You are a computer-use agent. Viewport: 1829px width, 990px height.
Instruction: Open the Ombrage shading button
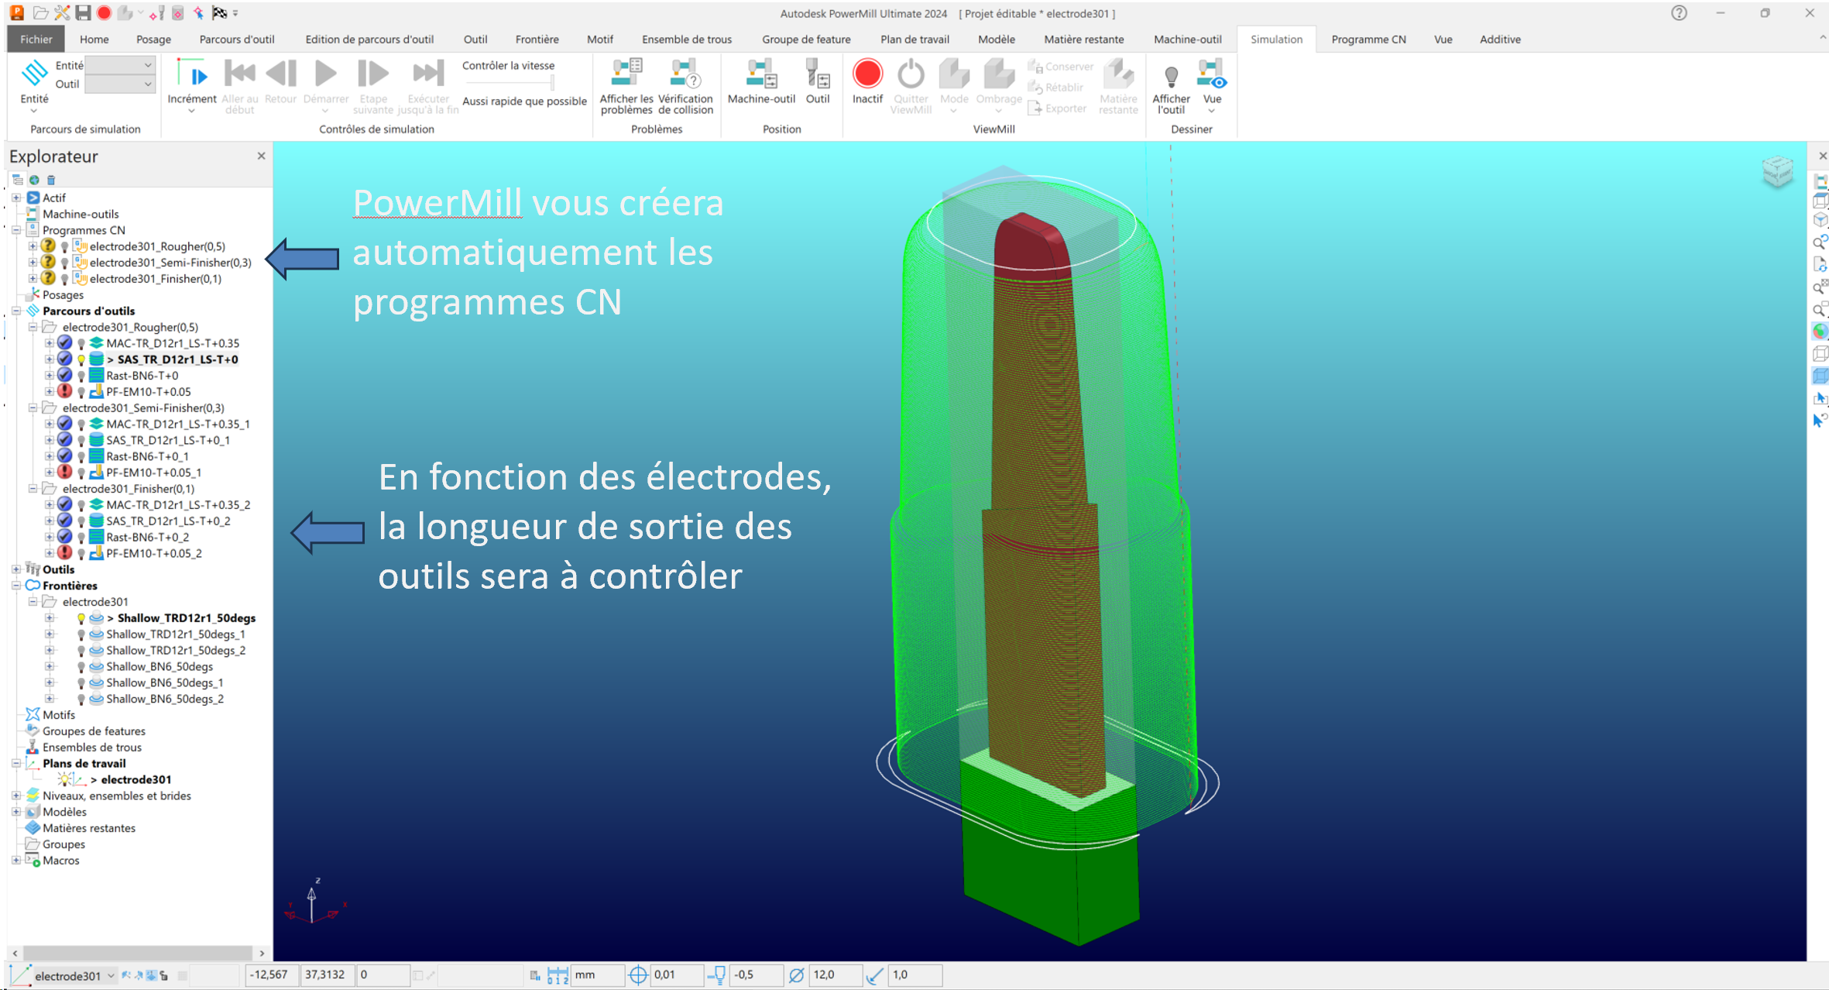[x=999, y=85]
